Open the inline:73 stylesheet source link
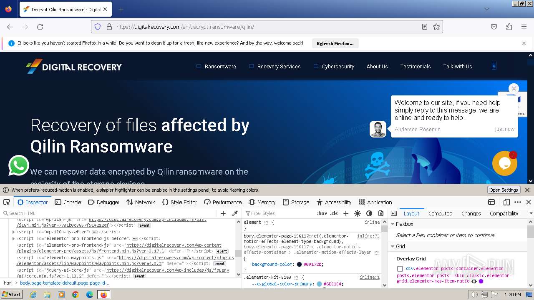Screen dimensions: 534x300 [x=368, y=236]
